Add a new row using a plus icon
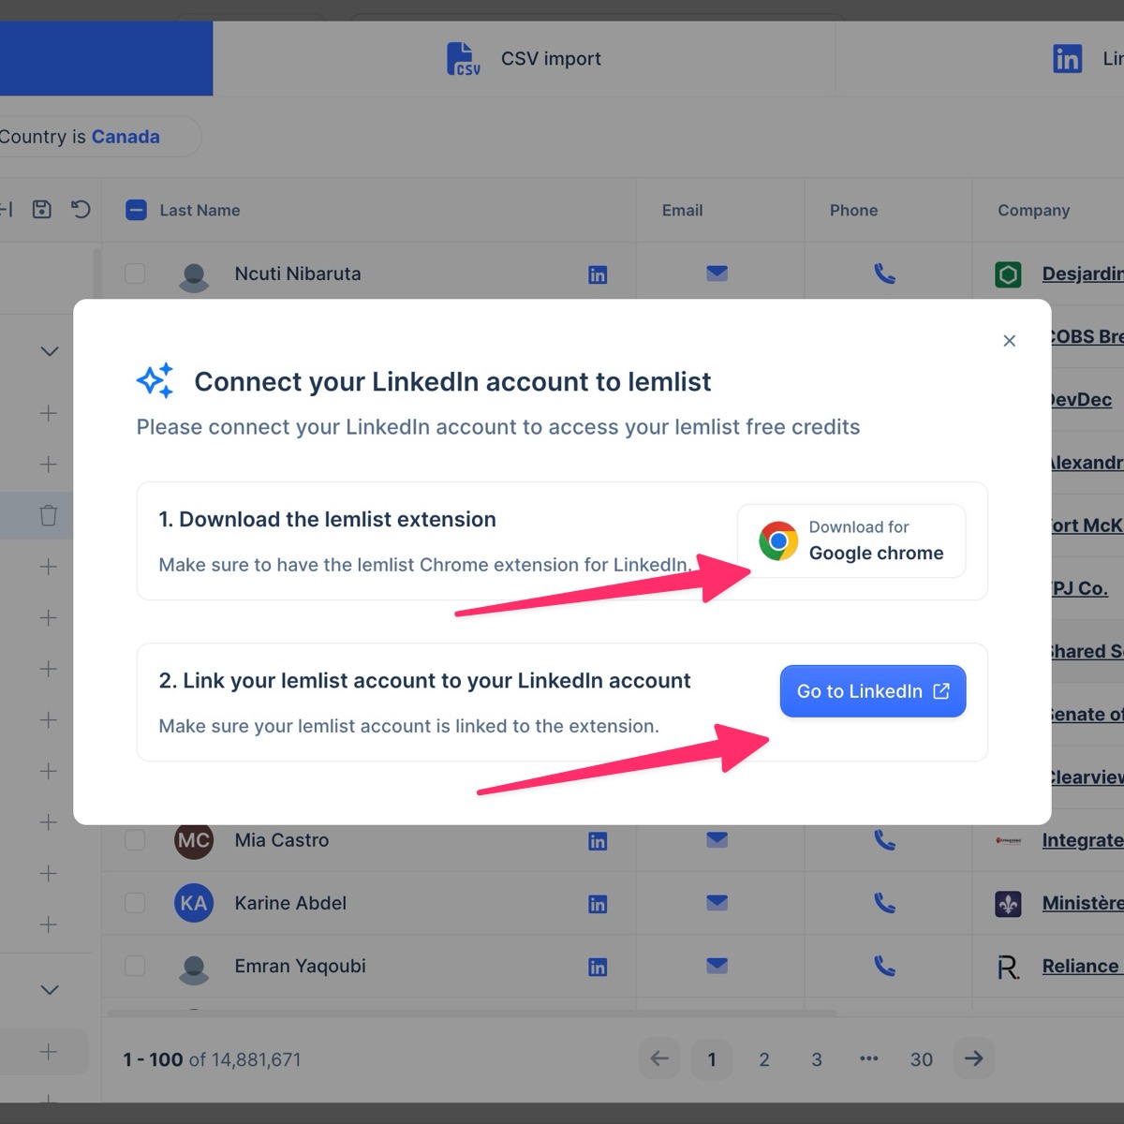1124x1124 pixels. click(48, 412)
